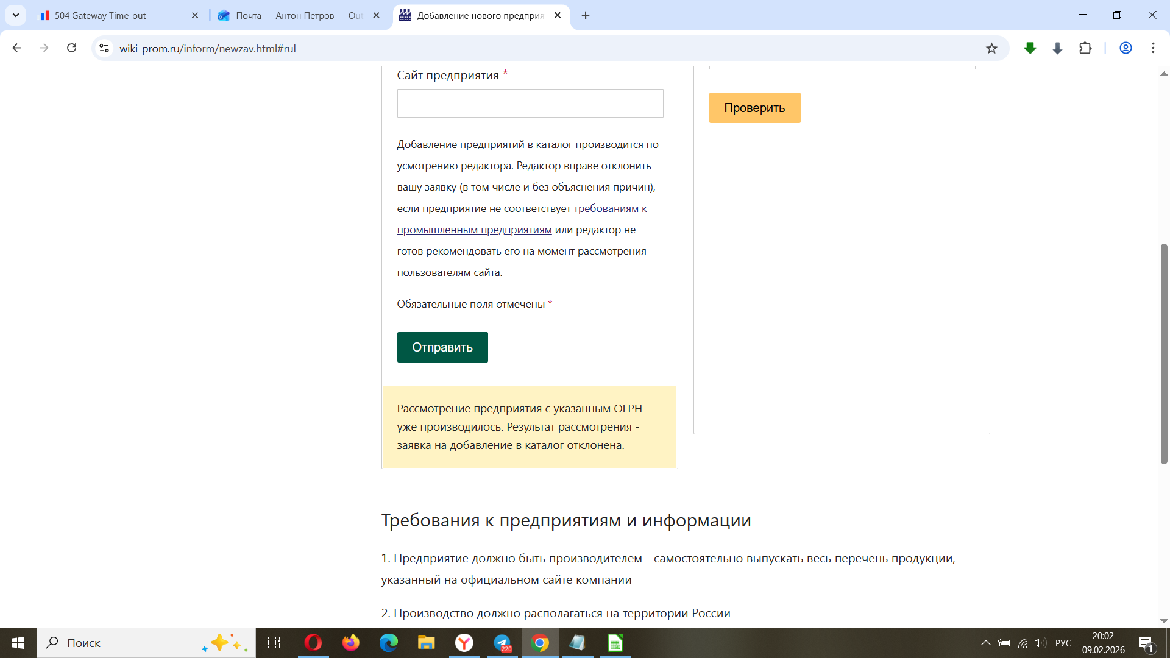
Task: Open the Chrome profile icon
Action: (x=1126, y=48)
